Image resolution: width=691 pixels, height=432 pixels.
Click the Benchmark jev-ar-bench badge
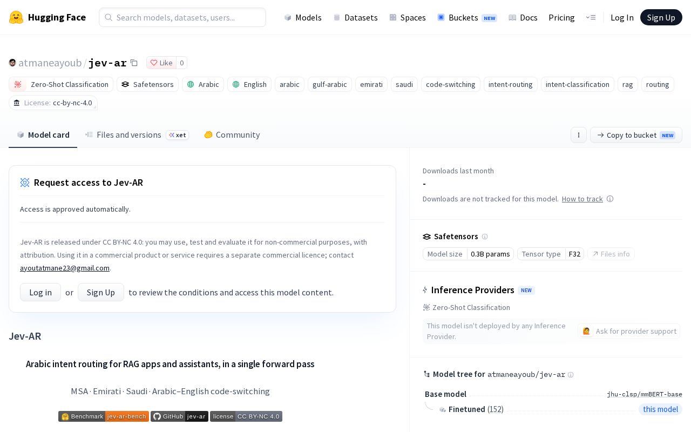click(x=104, y=416)
